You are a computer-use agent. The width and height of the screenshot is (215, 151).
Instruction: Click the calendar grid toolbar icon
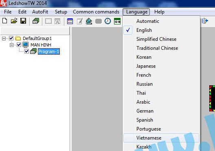[x=70, y=21]
